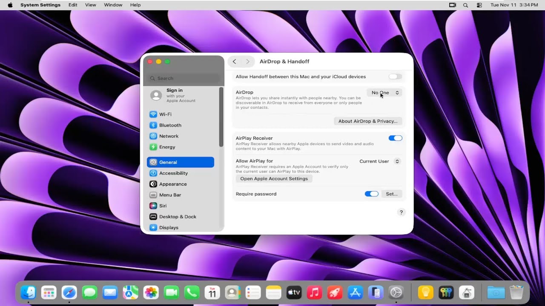Open the Apple menu

10,5
